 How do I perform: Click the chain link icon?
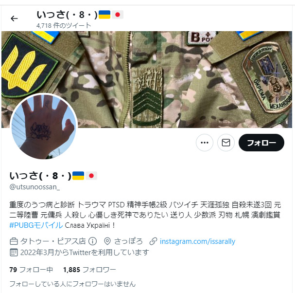pyautogui.click(x=153, y=241)
